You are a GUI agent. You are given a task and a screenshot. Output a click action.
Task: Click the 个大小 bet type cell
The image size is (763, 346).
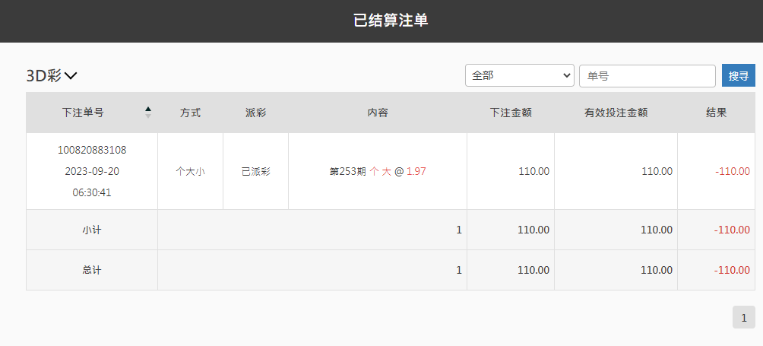[x=190, y=172]
